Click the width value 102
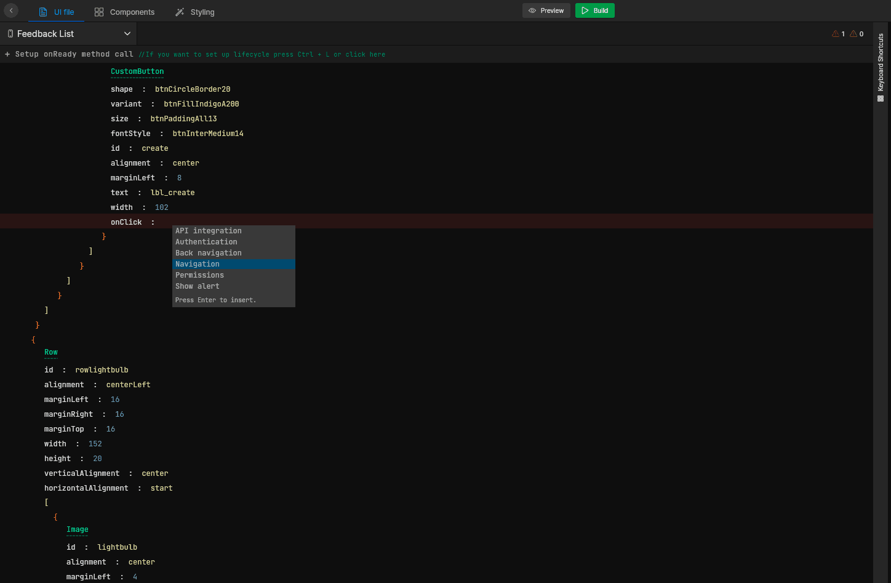The width and height of the screenshot is (891, 583). pyautogui.click(x=162, y=207)
